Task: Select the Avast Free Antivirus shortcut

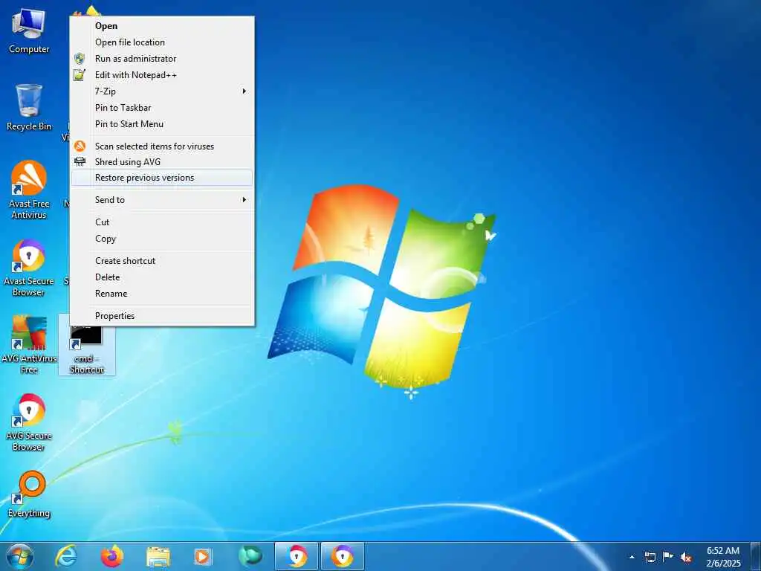Action: pos(29,190)
